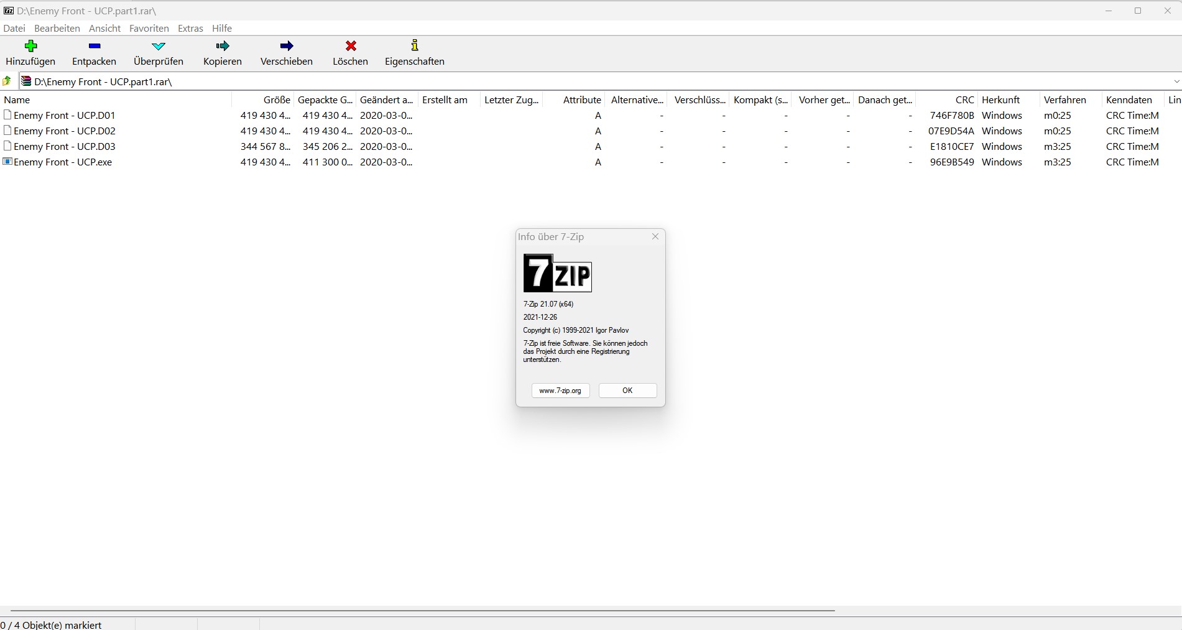
Task: Click the 7-Zip logo in the info dialog
Action: pos(557,273)
